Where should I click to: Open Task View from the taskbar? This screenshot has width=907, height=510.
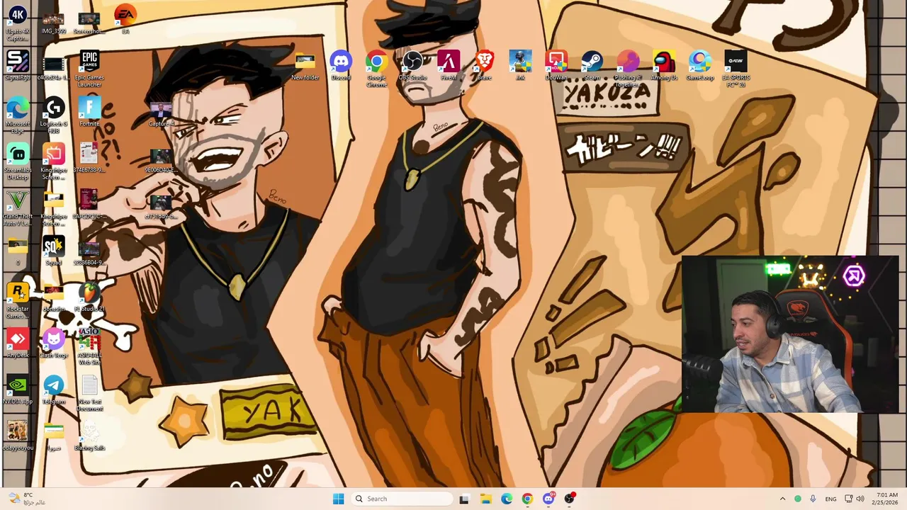[x=464, y=499]
